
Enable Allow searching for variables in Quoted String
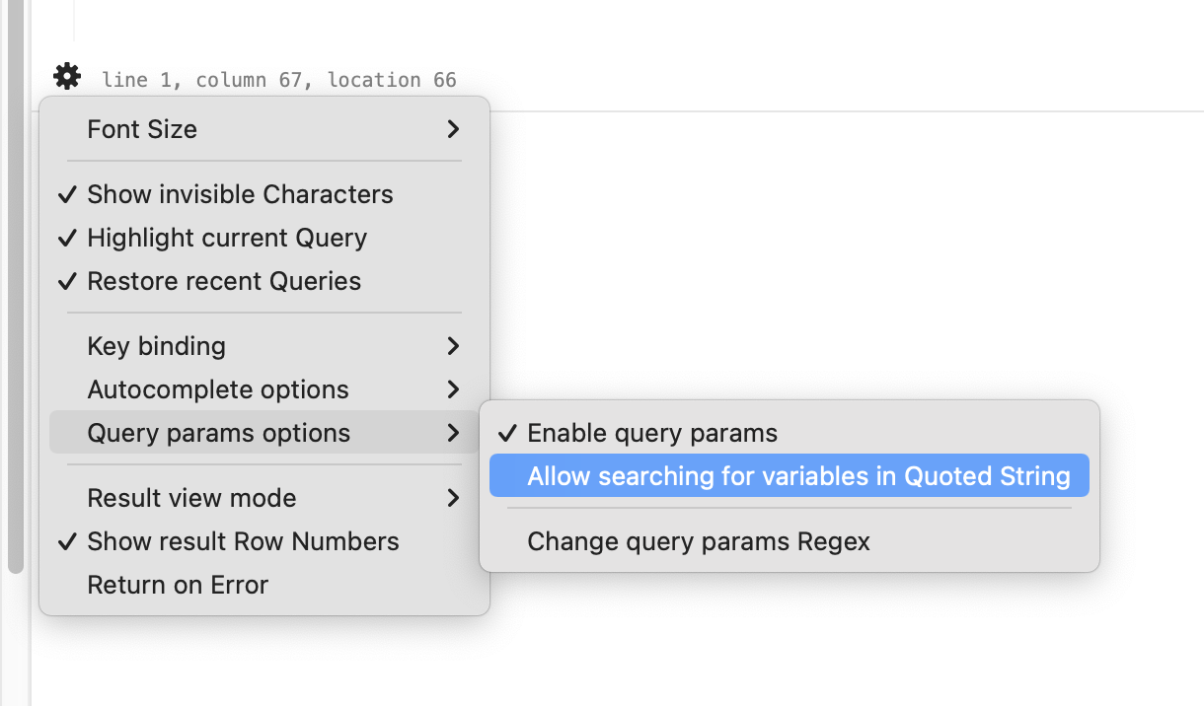tap(799, 475)
